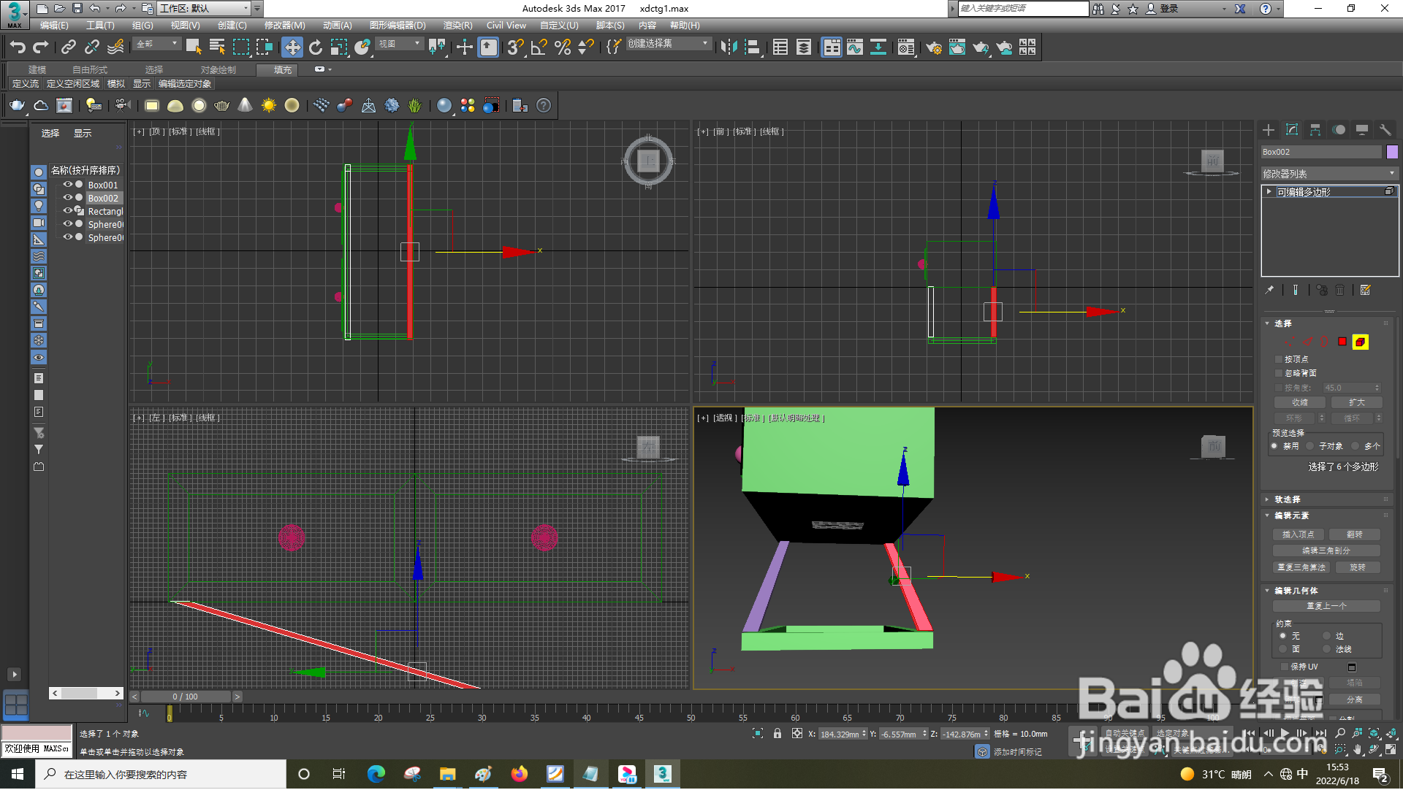The width and height of the screenshot is (1403, 790).
Task: Select the 子对象 preview radio button
Action: click(1310, 446)
